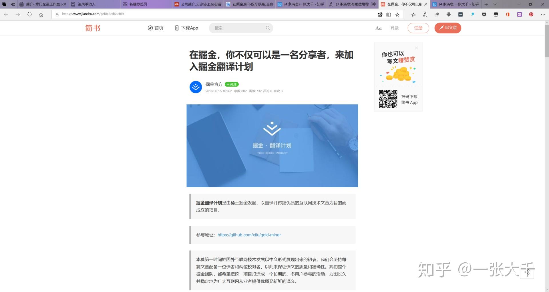
Task: Expand the tab previews chevron
Action: pyautogui.click(x=495, y=4)
